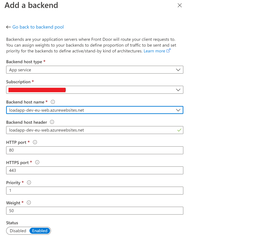Close the Add a backend panel
Viewport: 265px width, 243px height.
(180, 5)
